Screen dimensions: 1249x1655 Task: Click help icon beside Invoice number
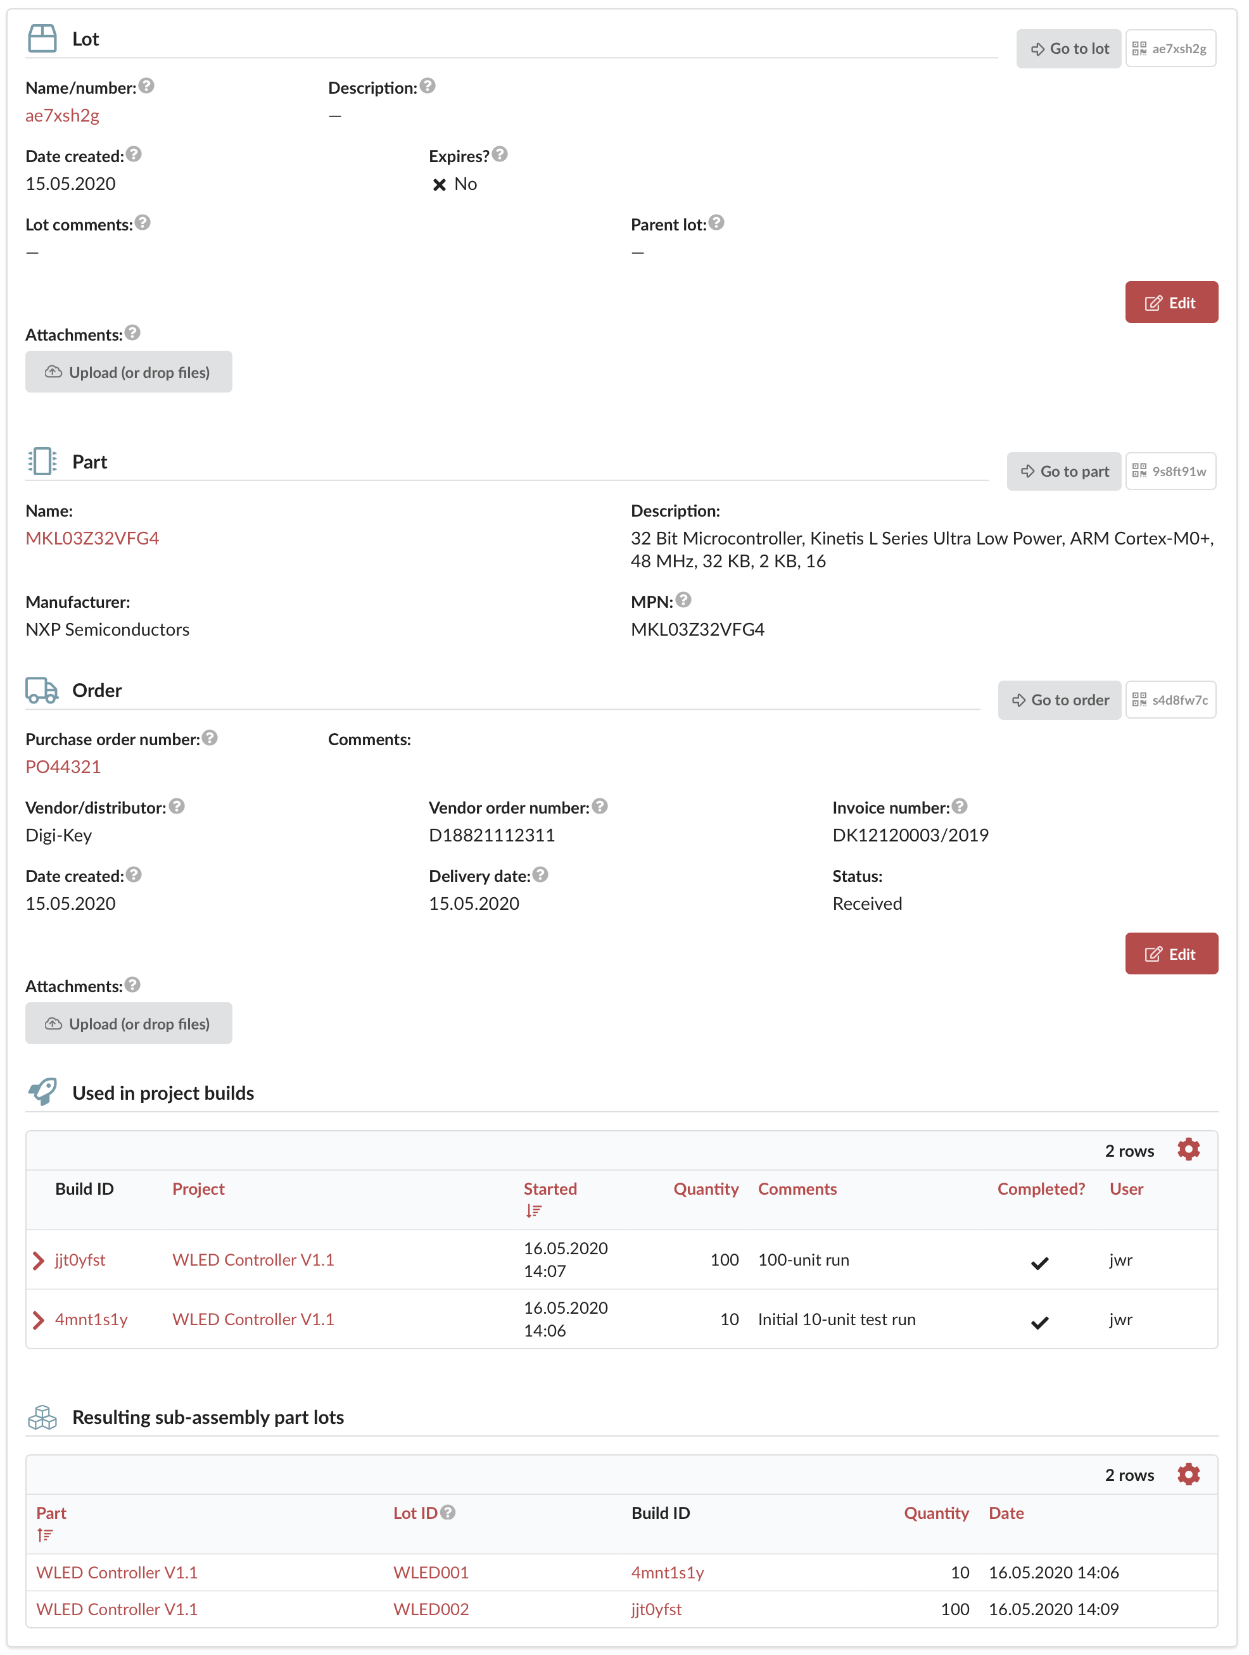[x=960, y=807]
